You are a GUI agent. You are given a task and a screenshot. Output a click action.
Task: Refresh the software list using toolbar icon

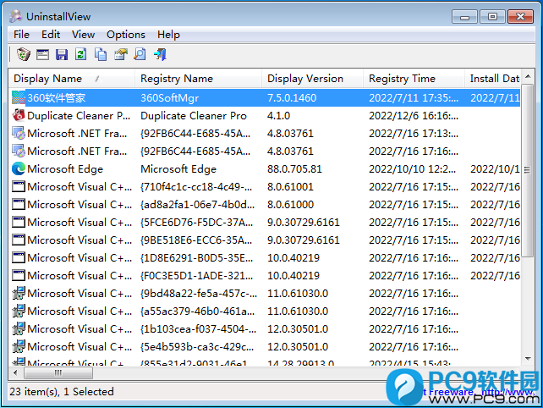point(81,54)
